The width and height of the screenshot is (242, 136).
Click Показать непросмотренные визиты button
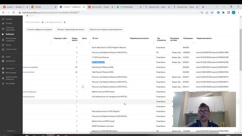pos(71,29)
